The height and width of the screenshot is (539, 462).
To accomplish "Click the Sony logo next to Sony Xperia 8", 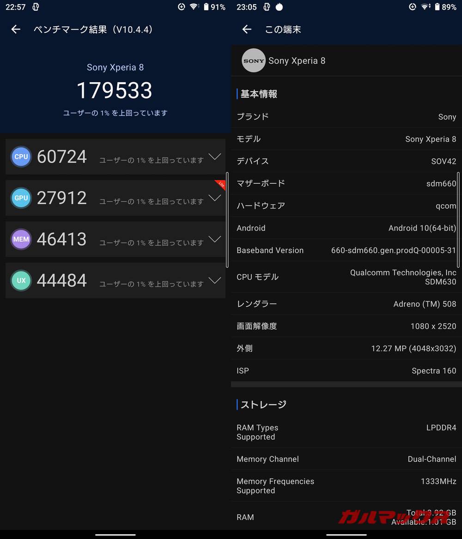I will 254,61.
